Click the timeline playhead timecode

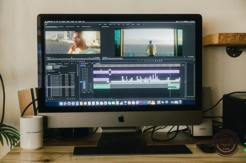point(83,65)
